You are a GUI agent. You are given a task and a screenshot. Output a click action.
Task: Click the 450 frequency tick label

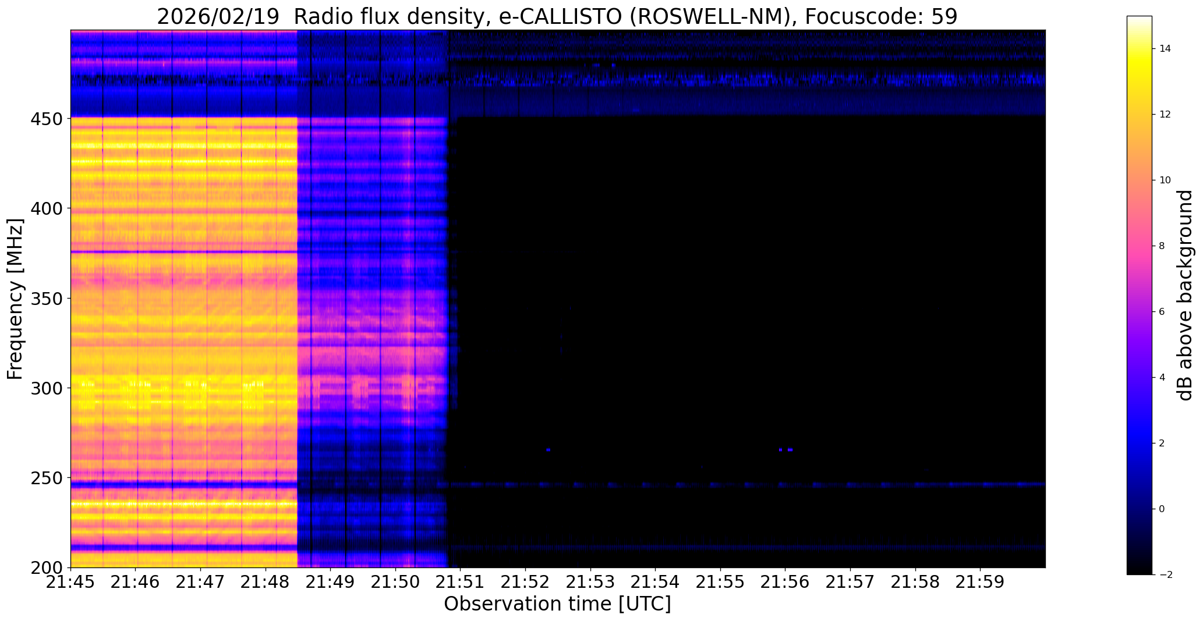click(45, 119)
